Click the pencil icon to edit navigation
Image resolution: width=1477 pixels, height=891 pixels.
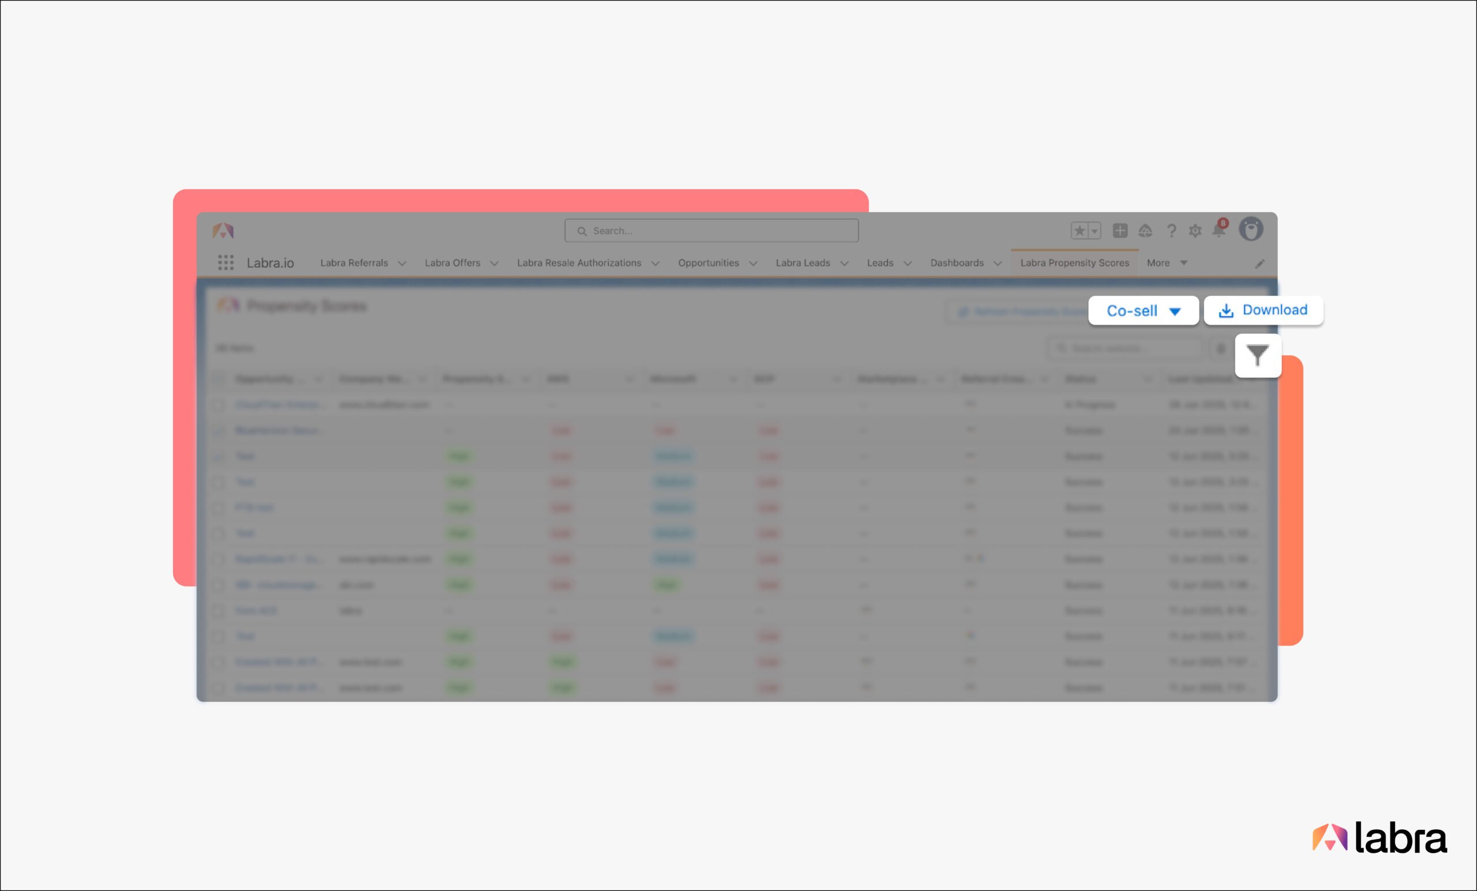click(1259, 264)
